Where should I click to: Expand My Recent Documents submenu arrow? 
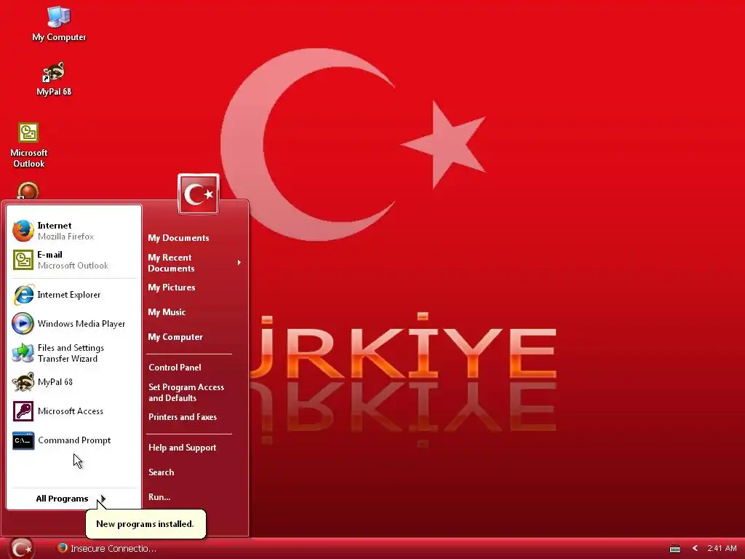pyautogui.click(x=239, y=262)
